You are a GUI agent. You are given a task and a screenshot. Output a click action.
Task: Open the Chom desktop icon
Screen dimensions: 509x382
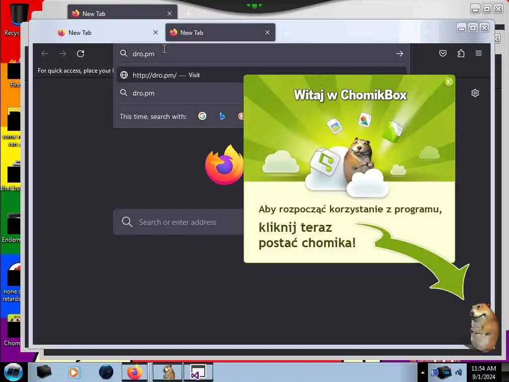(12, 330)
